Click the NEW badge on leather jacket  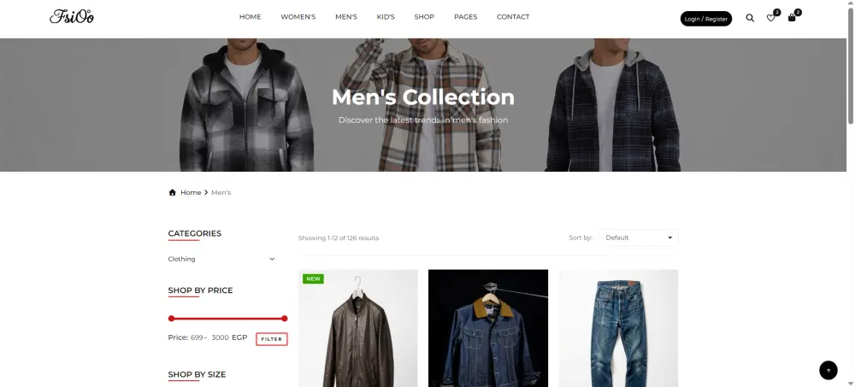pos(313,279)
